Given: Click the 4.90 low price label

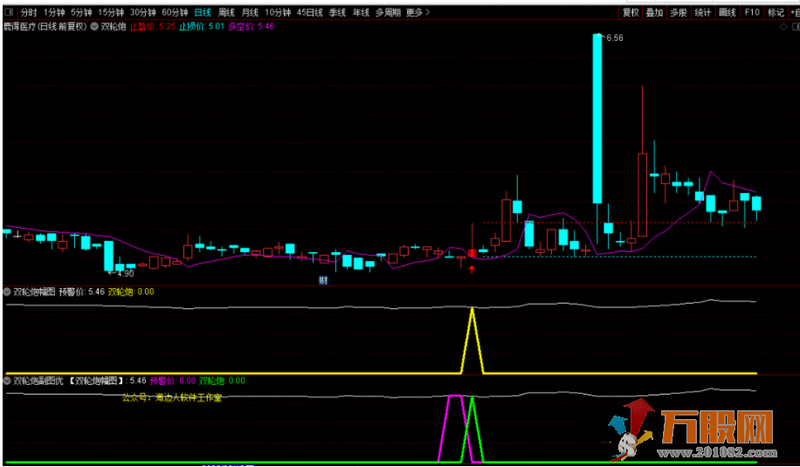Looking at the screenshot, I should pyautogui.click(x=125, y=274).
